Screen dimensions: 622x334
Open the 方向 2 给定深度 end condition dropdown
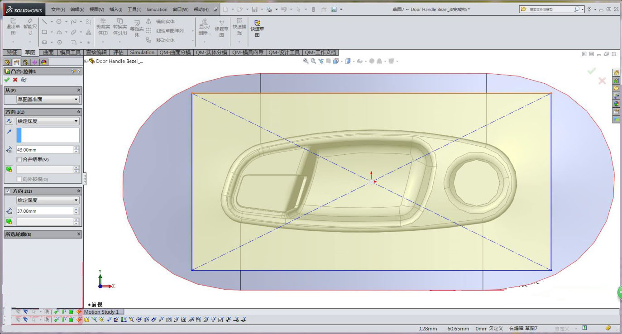pos(48,200)
